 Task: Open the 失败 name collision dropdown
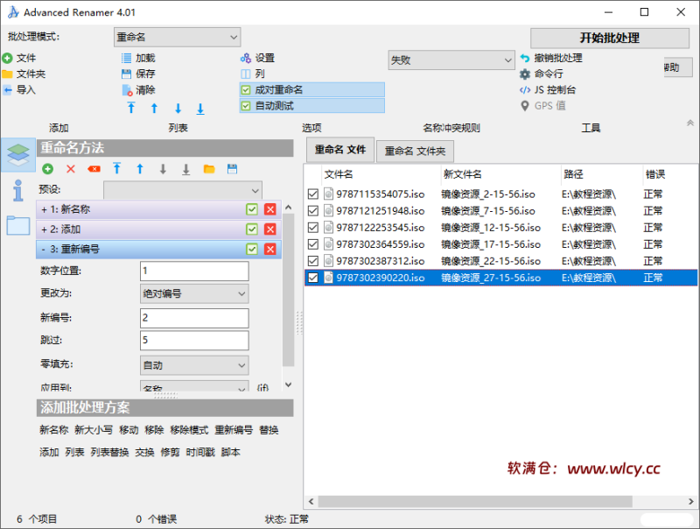[x=451, y=60]
